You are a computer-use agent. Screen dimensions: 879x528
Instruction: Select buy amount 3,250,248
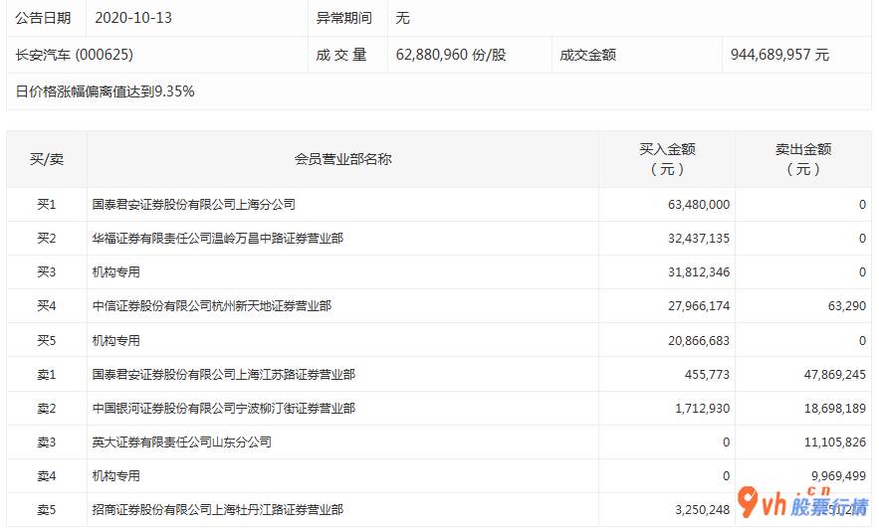coord(703,509)
